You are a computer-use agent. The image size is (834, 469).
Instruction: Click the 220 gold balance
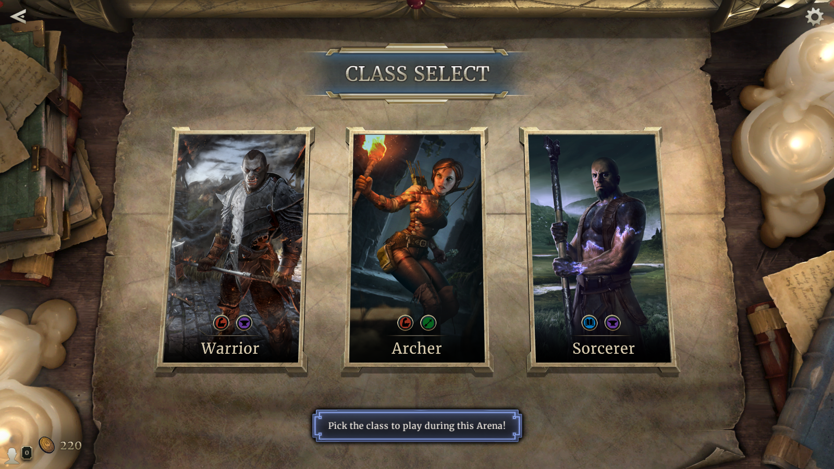click(x=70, y=446)
